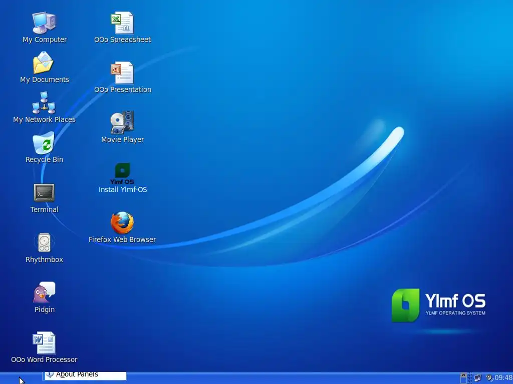
Task: Select the Rhythmbox speaker icon
Action: click(44, 242)
